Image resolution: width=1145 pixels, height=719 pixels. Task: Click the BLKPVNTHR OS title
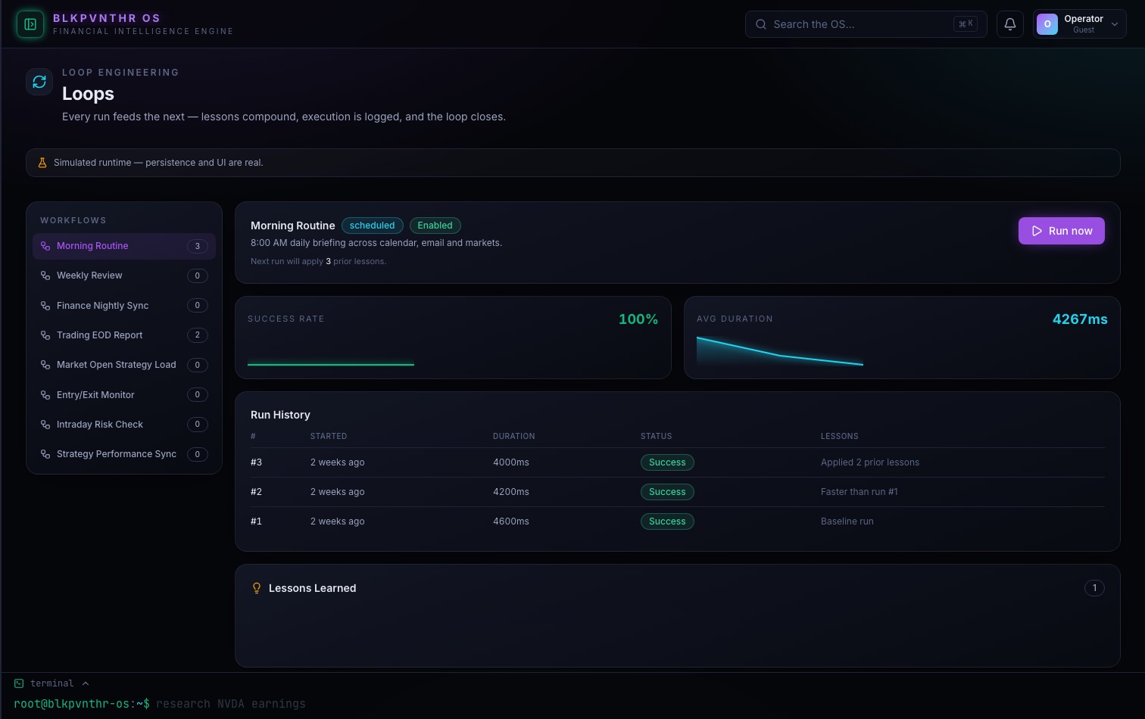[x=107, y=18]
